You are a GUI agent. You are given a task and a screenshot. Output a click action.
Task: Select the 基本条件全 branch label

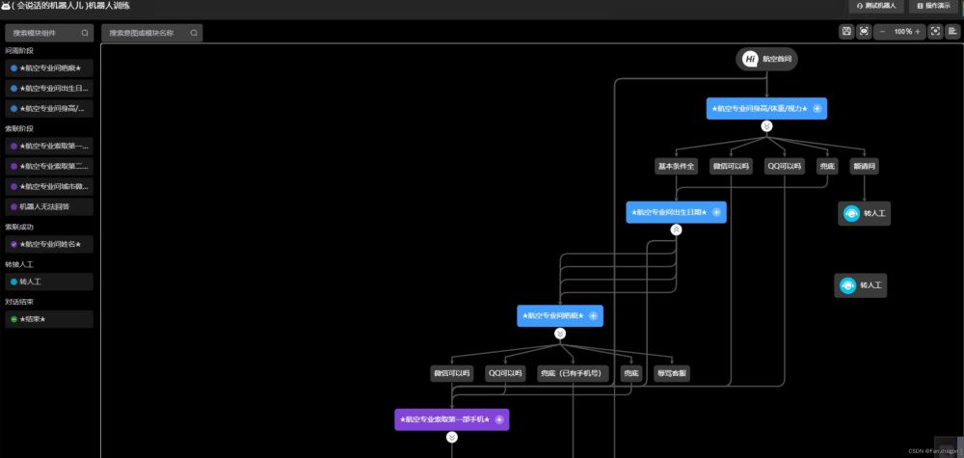coord(676,166)
